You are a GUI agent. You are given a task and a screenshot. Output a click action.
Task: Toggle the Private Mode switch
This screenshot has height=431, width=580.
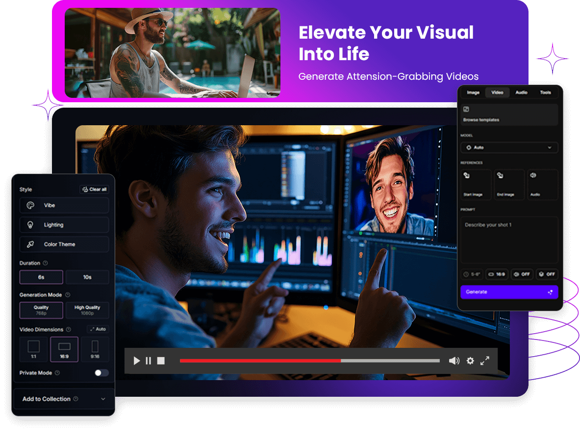(101, 373)
